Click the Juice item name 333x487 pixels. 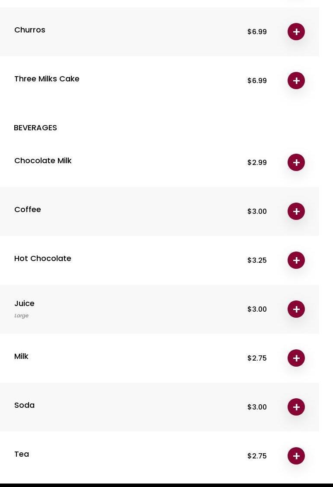click(24, 303)
